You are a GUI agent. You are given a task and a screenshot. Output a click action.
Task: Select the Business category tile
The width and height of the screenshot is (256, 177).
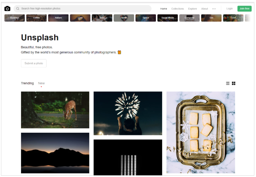[x=14, y=18]
